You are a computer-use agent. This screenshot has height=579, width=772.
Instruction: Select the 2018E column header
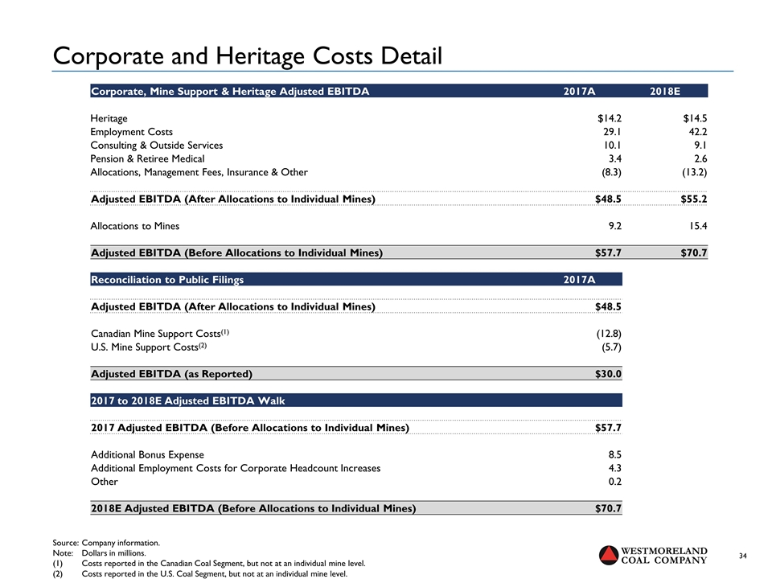point(664,91)
